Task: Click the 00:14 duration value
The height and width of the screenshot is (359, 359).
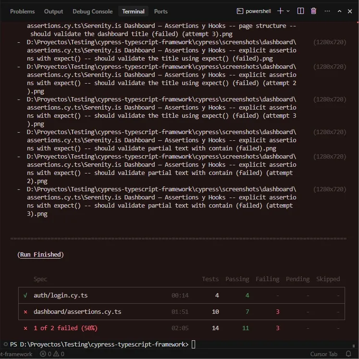Action: tap(180, 296)
